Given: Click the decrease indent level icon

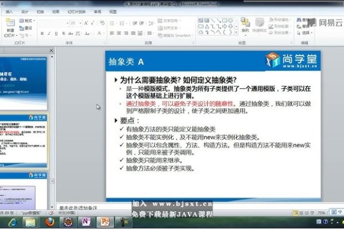Looking at the screenshot, I should click(x=135, y=23).
